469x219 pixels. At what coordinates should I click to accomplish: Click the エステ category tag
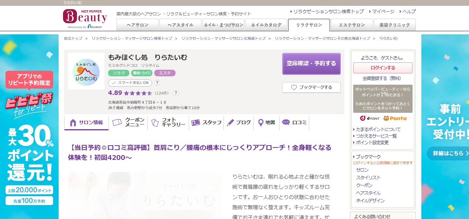pos(165,73)
